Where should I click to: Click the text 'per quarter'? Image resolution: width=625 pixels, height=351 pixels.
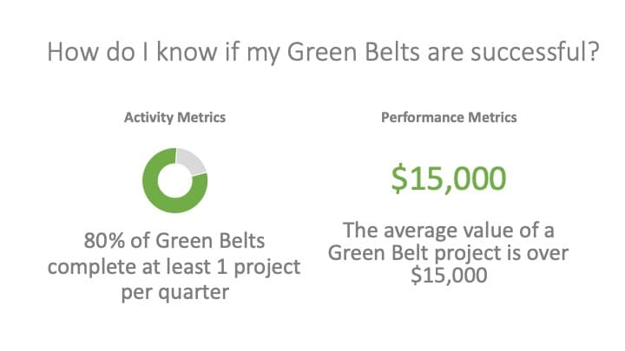point(175,293)
